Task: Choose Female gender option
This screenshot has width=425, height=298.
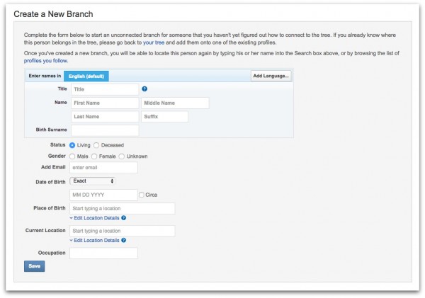Action: 94,156
